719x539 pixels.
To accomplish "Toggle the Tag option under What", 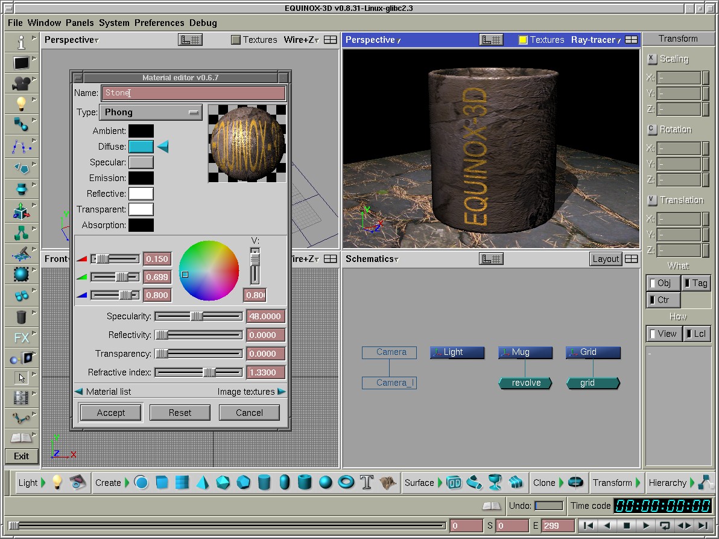I will 696,283.
